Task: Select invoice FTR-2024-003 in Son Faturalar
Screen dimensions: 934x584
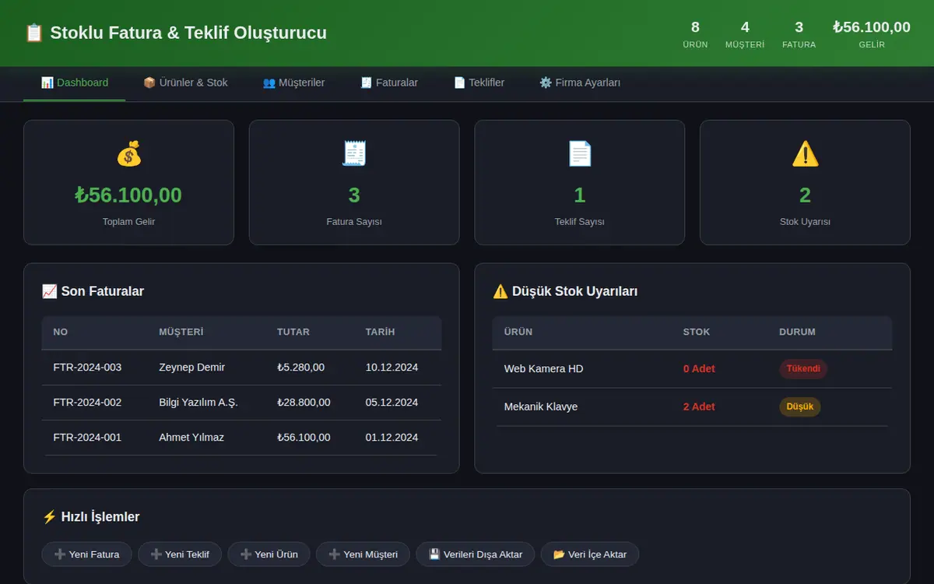Action: click(x=87, y=368)
